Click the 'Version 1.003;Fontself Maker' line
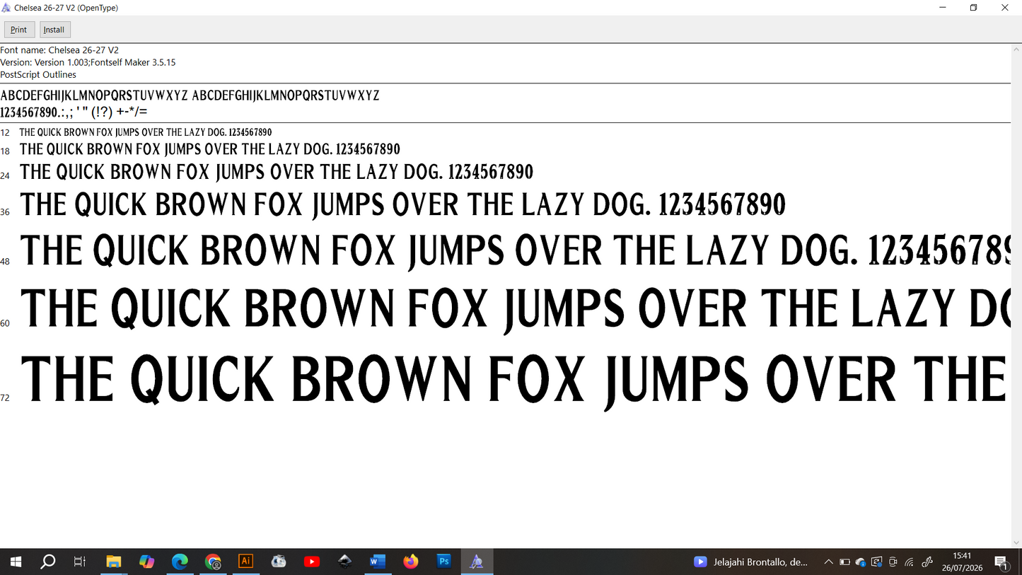Image resolution: width=1022 pixels, height=575 pixels. [88, 62]
